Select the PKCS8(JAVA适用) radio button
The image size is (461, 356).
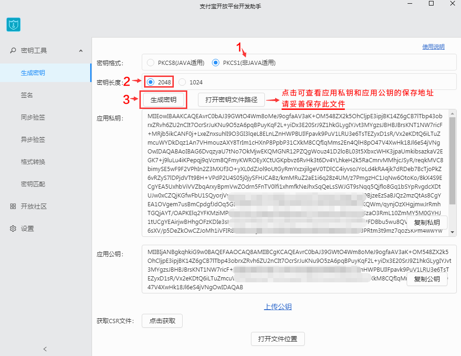point(151,63)
